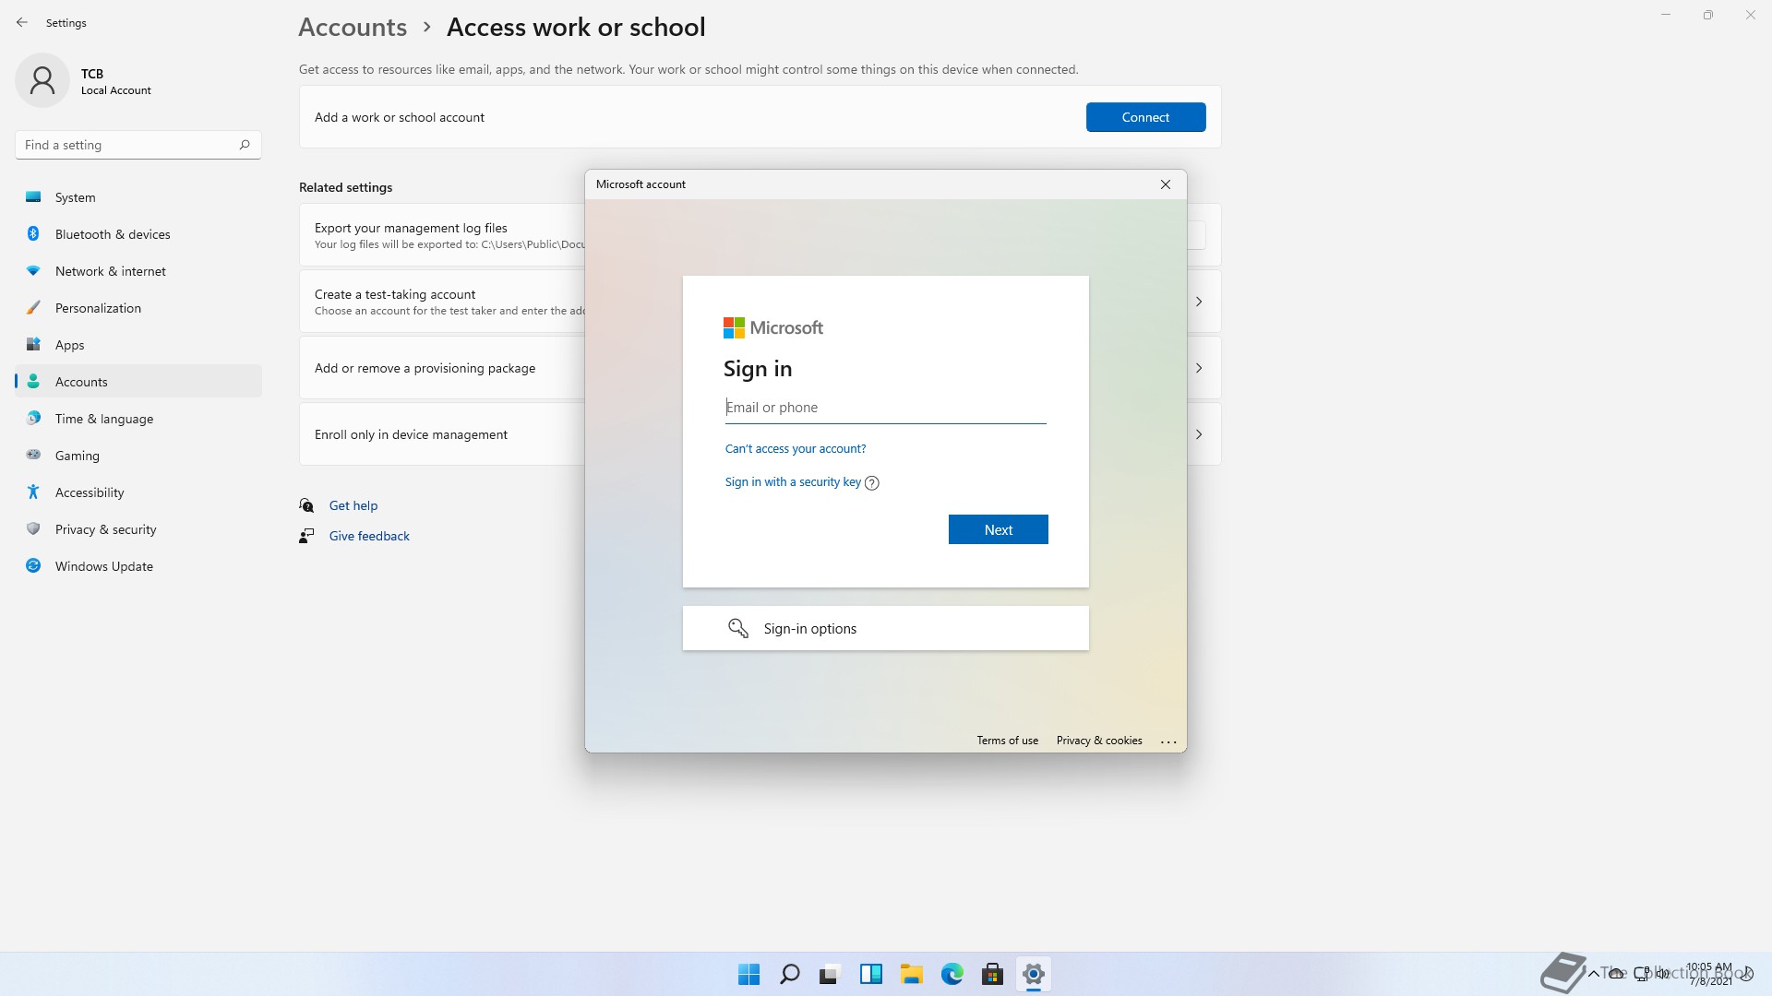Screen dimensions: 1772x996
Task: Click the Email or phone field
Action: coord(886,408)
